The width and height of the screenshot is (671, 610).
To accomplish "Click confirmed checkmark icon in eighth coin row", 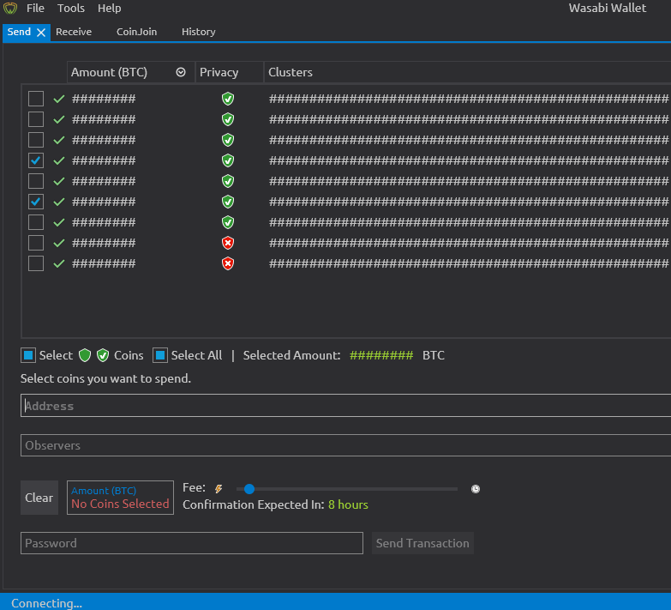I will click(59, 243).
